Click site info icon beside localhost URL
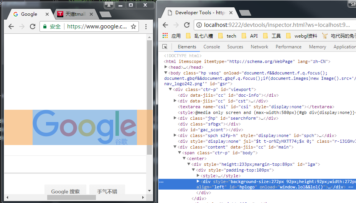356x203 pixels. 199,25
